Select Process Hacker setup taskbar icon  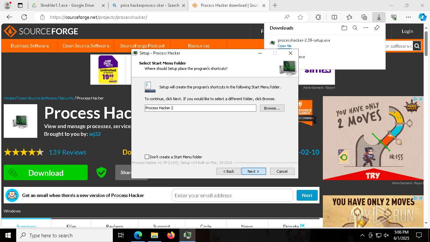[187, 235]
